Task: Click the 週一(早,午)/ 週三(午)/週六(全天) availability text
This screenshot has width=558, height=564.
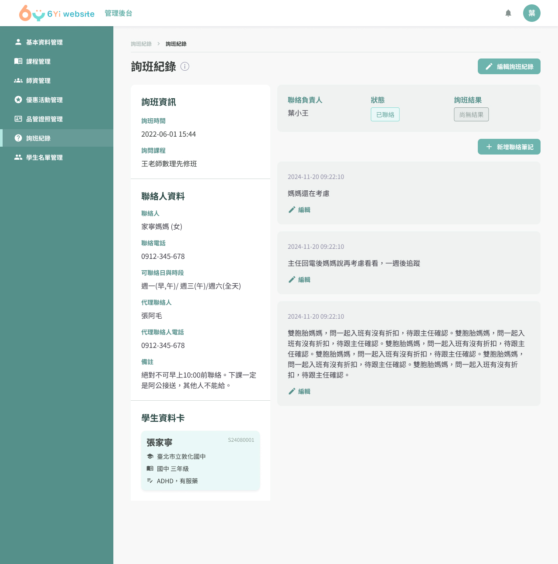Action: click(x=191, y=286)
